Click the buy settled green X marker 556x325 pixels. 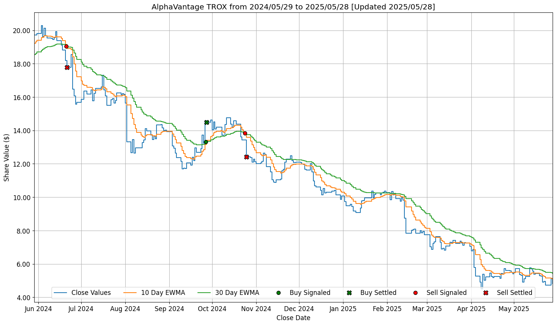pyautogui.click(x=207, y=122)
